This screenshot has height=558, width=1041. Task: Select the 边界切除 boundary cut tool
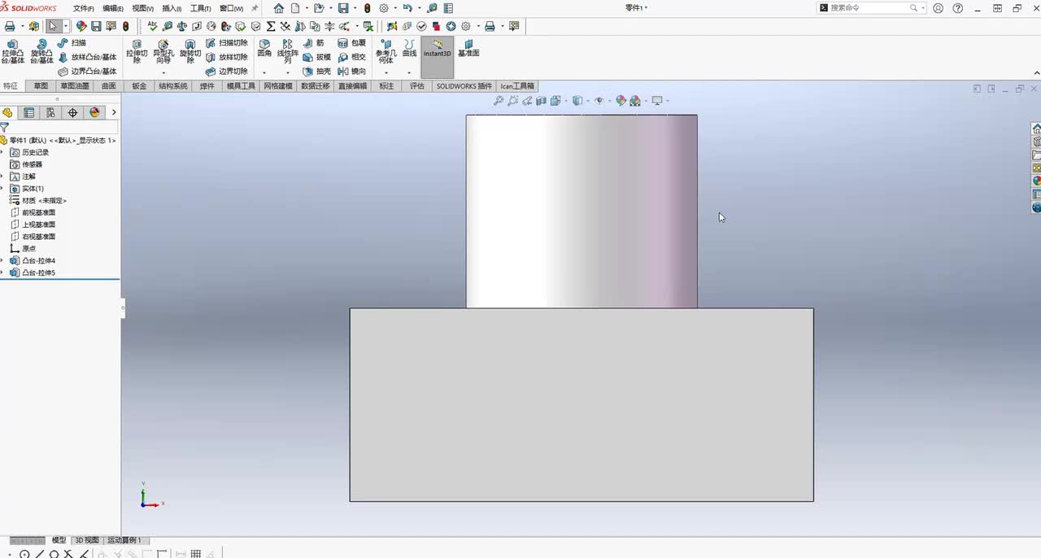[x=226, y=72]
